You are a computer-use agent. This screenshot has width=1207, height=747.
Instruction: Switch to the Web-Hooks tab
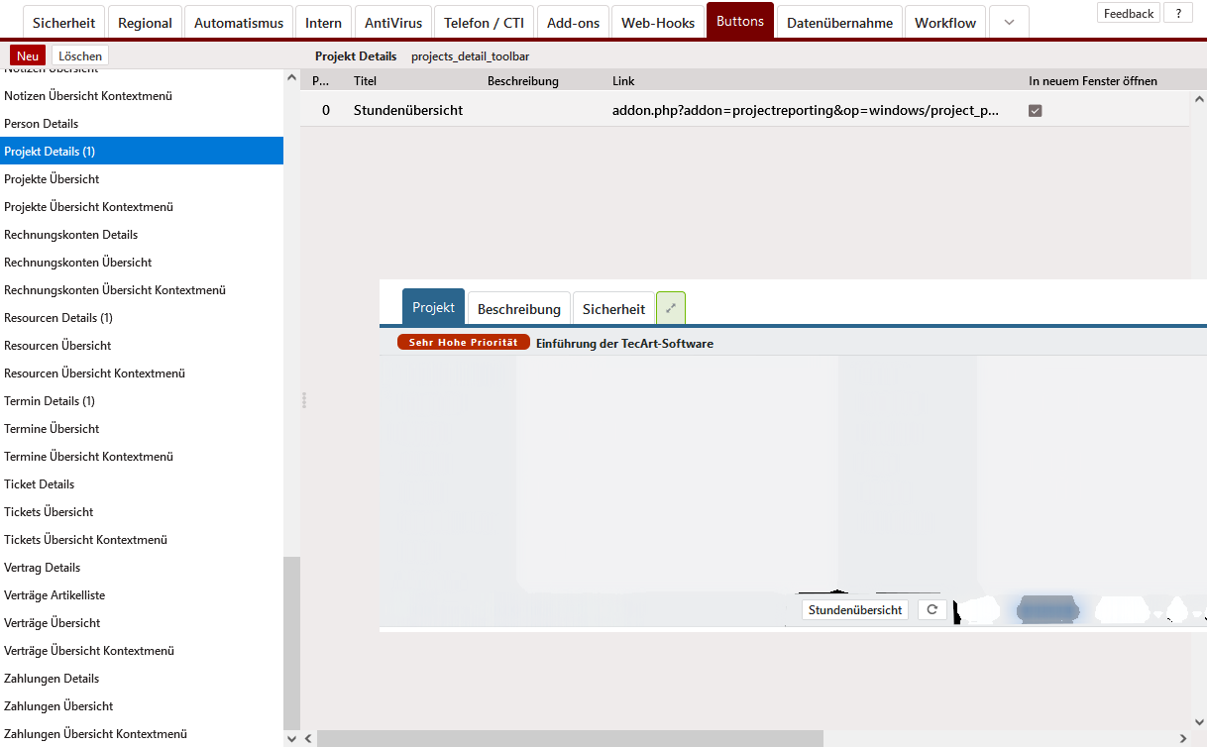pyautogui.click(x=658, y=23)
